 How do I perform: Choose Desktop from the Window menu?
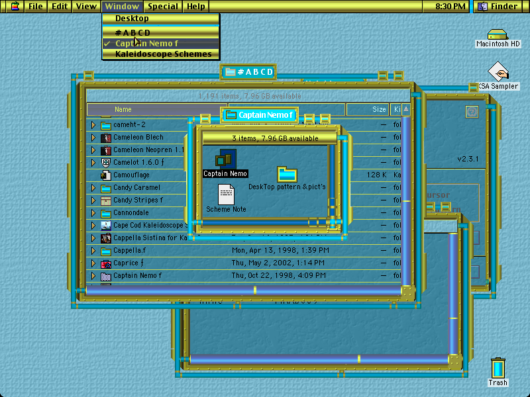coord(161,19)
